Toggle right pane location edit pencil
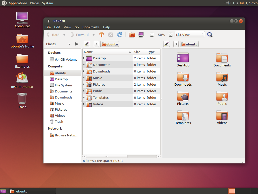 click(x=166, y=44)
